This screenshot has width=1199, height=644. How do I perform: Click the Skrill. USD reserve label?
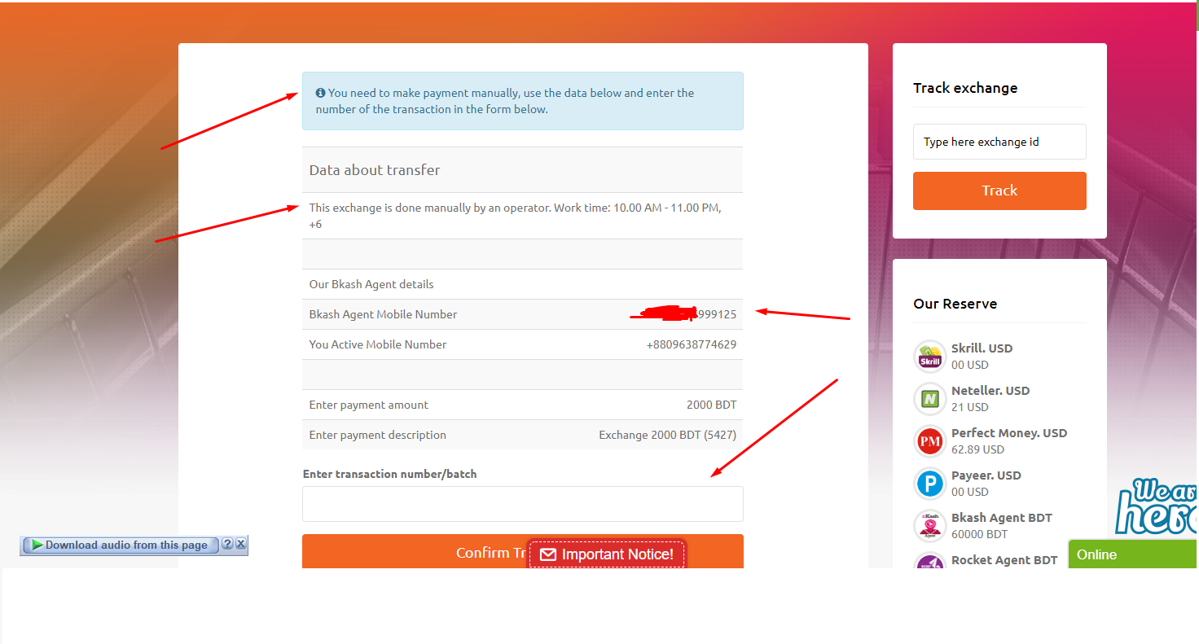(x=982, y=348)
